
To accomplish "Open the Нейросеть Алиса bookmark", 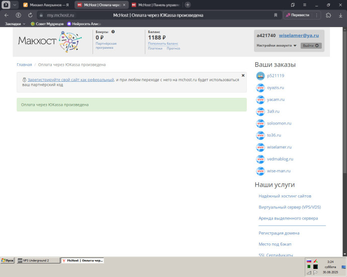I will 84,24.
